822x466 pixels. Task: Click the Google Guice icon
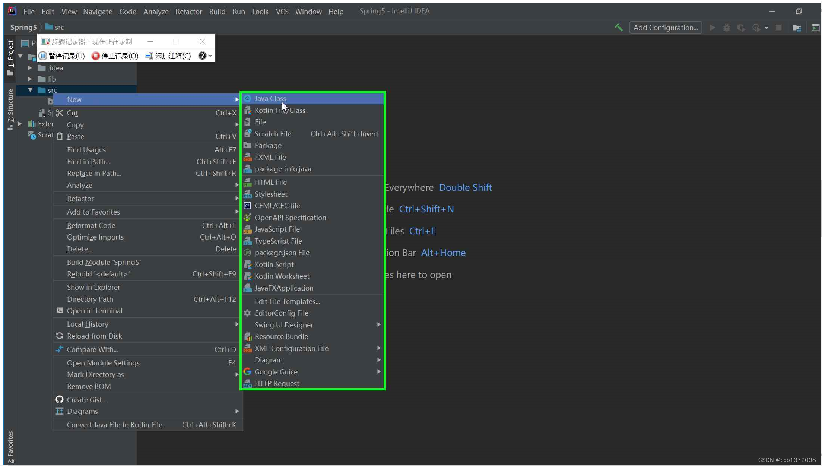click(247, 372)
